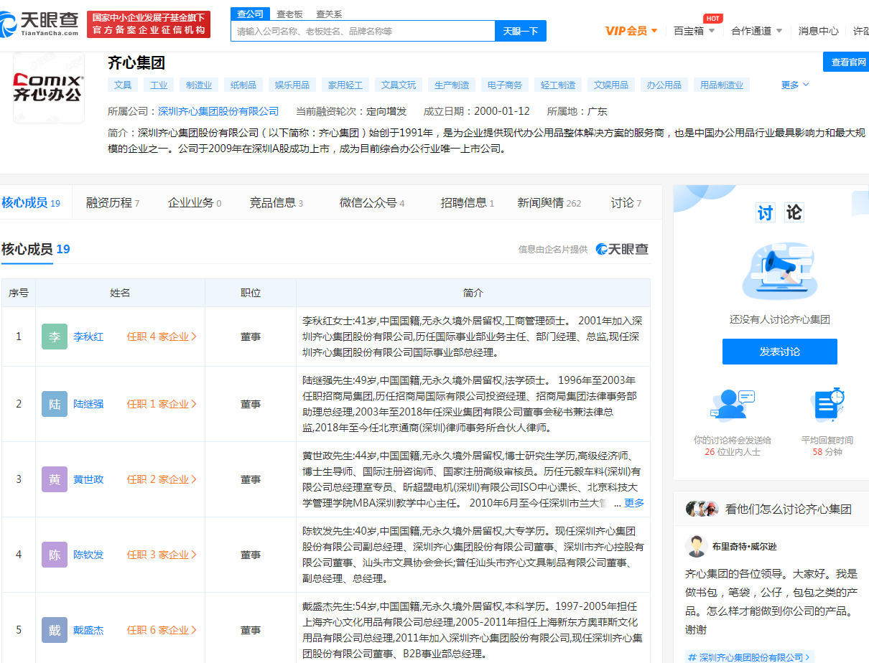
Task: Switch to 讨论 tab
Action: tap(626, 203)
